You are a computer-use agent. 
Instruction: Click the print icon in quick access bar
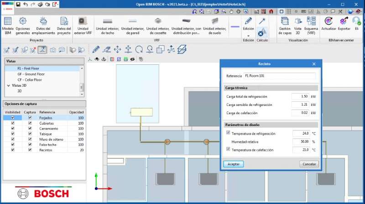coord(40,5)
